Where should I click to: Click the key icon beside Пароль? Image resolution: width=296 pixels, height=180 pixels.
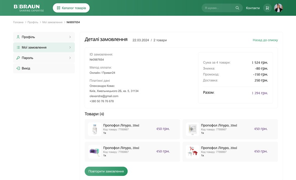tap(18, 58)
